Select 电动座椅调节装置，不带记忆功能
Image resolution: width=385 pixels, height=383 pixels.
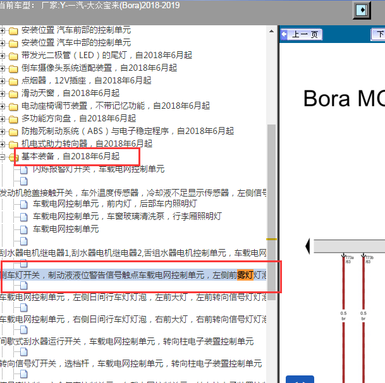click(x=116, y=106)
